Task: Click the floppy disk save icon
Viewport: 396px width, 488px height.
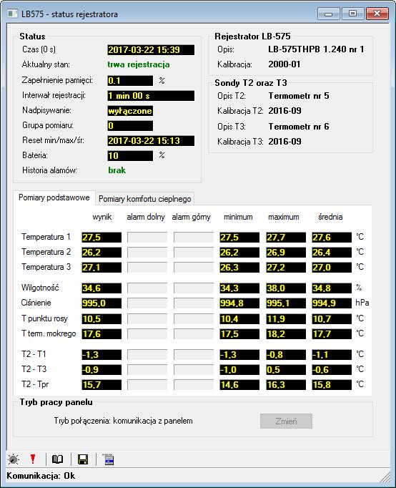Action: pyautogui.click(x=83, y=459)
